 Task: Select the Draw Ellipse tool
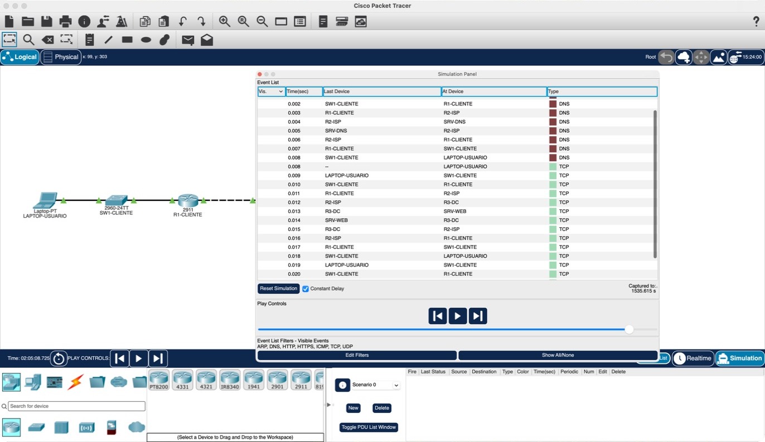pyautogui.click(x=146, y=40)
